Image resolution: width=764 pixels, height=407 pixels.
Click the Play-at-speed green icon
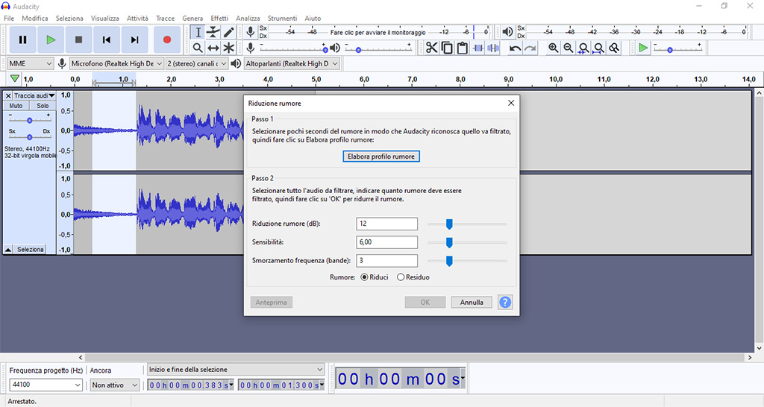click(x=643, y=48)
